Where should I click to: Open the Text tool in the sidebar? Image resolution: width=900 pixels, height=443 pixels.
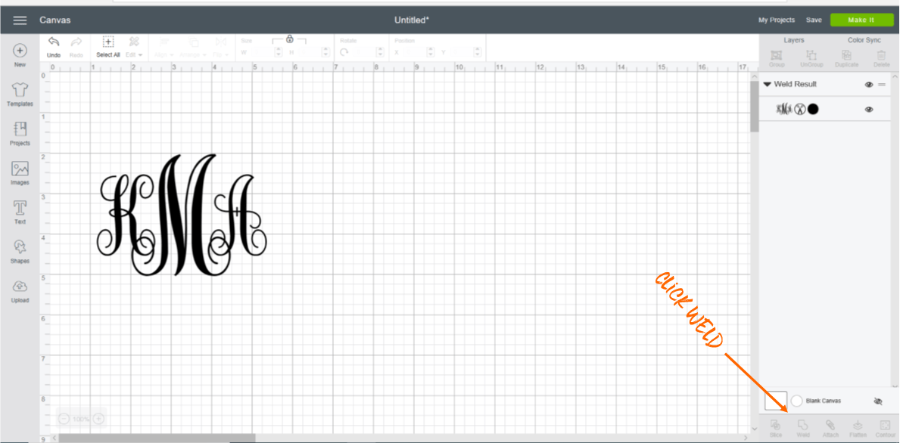[x=20, y=211]
